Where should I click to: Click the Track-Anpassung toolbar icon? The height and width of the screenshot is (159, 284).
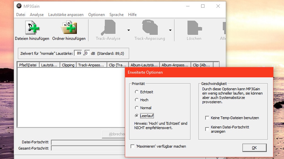point(150,27)
